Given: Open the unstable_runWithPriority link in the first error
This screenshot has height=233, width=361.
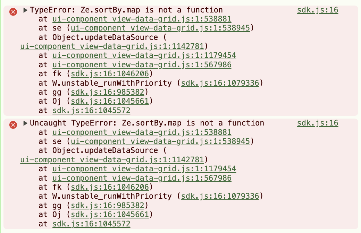Looking at the screenshot, I should coord(220,83).
